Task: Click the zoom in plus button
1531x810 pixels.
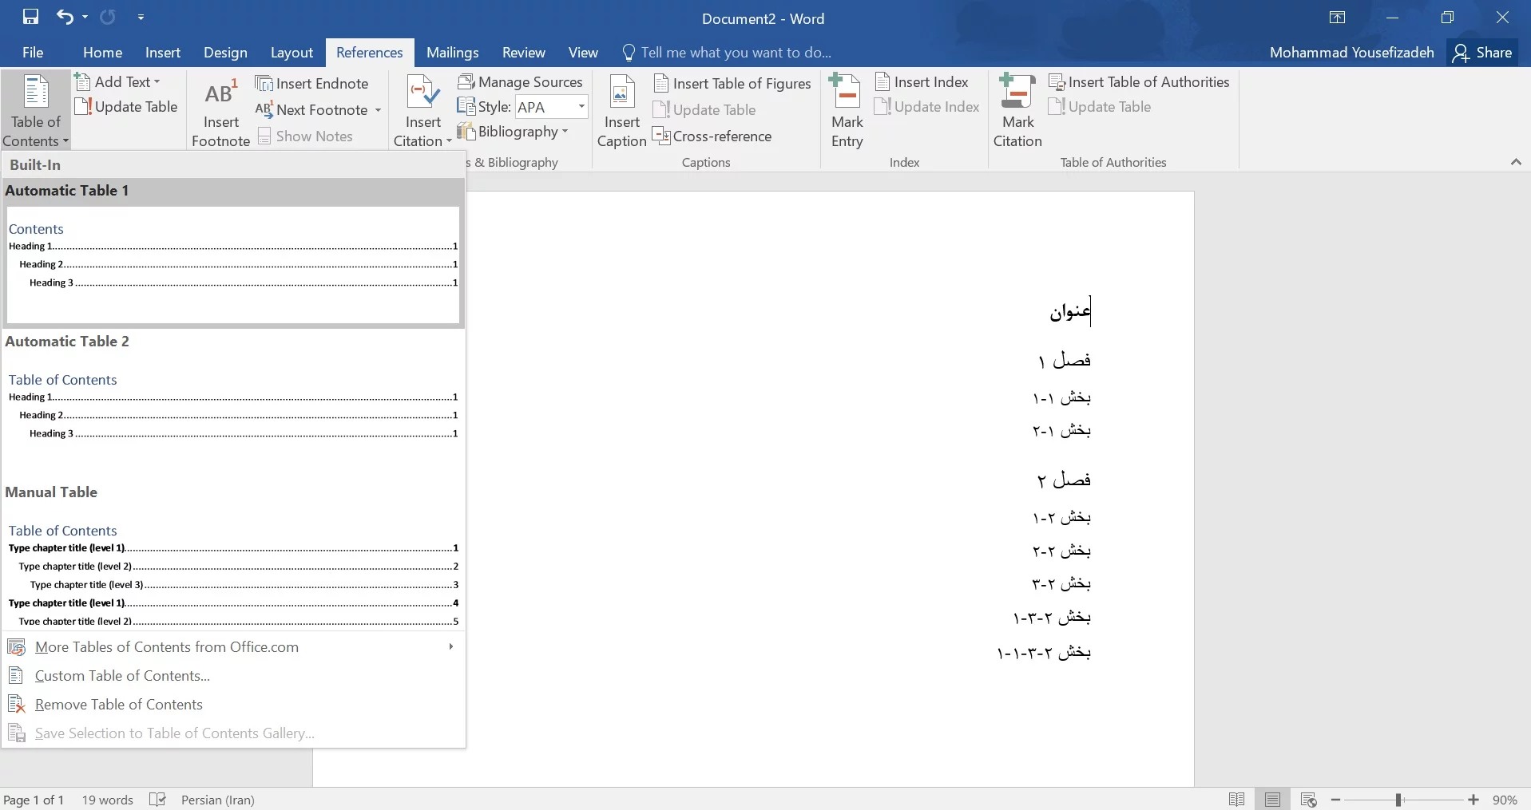Action: pos(1473,800)
